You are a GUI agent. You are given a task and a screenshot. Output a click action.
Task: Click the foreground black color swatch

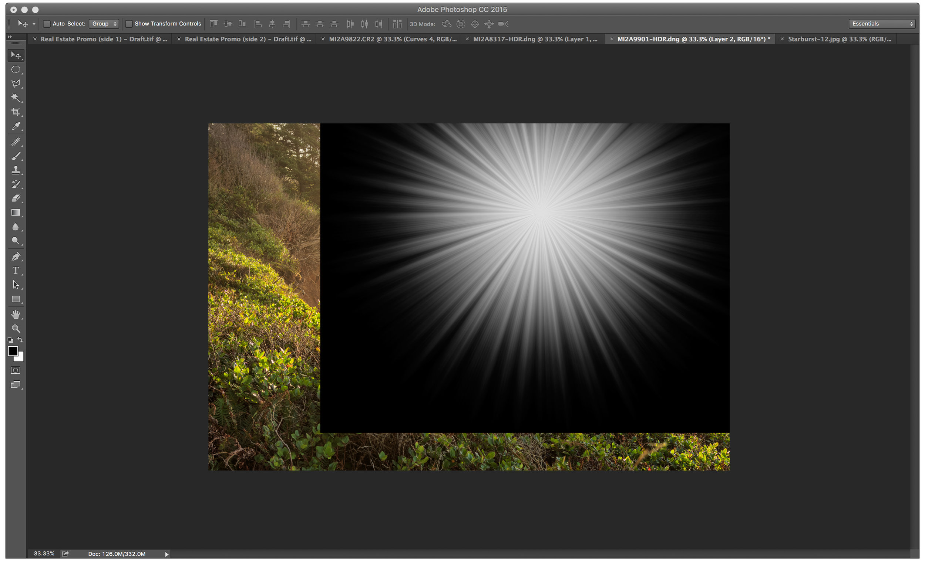13,351
